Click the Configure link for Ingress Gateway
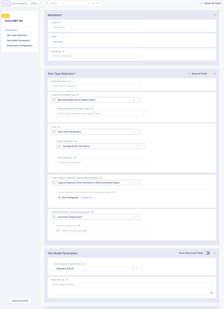The height and width of the screenshot is (309, 224). (86, 197)
